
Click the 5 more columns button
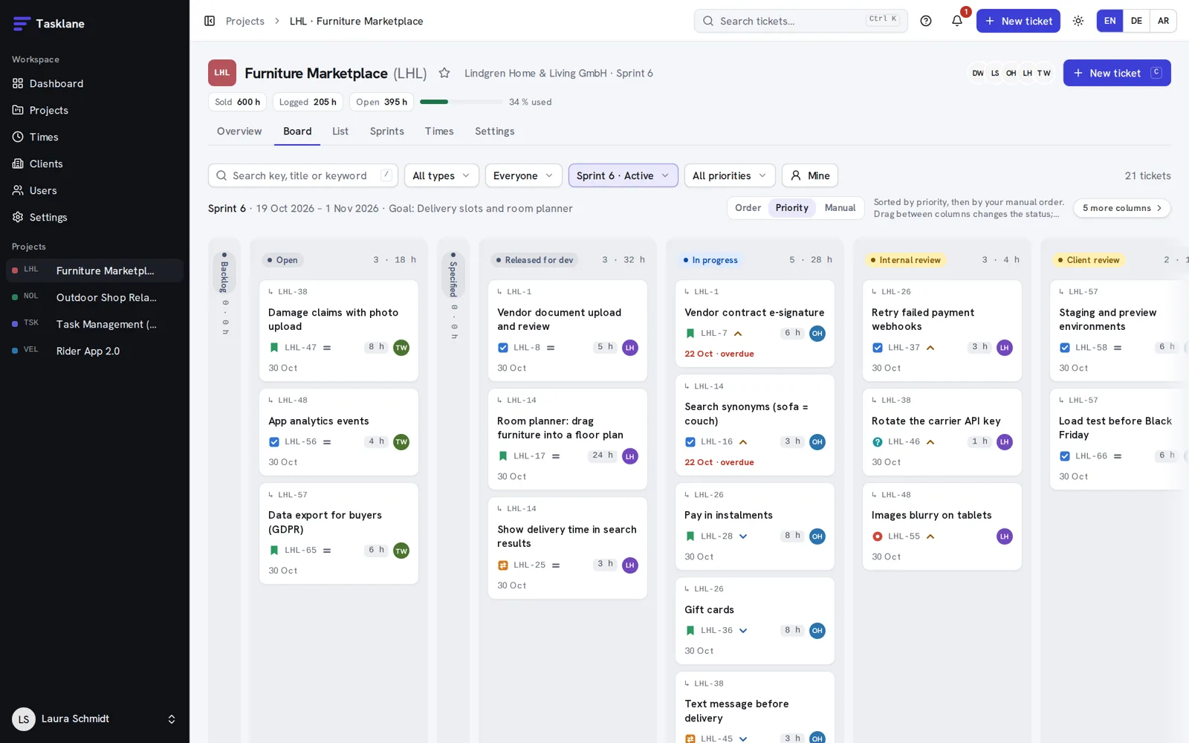[1122, 208]
